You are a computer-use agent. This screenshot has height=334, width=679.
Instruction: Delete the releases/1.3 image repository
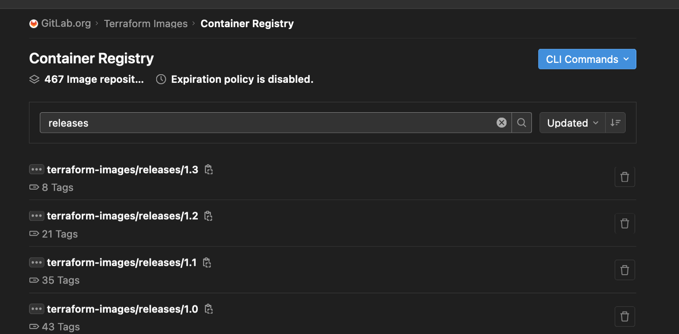pyautogui.click(x=625, y=177)
